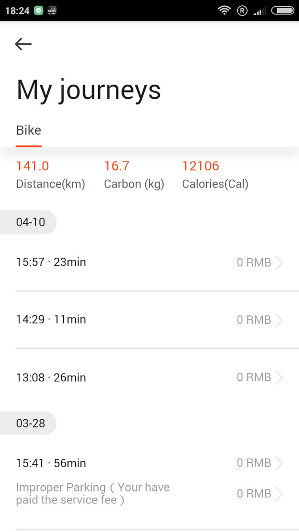Expand the 13:08 · 26min journey chevron
Screen dimensions: 299x532
(x=280, y=377)
